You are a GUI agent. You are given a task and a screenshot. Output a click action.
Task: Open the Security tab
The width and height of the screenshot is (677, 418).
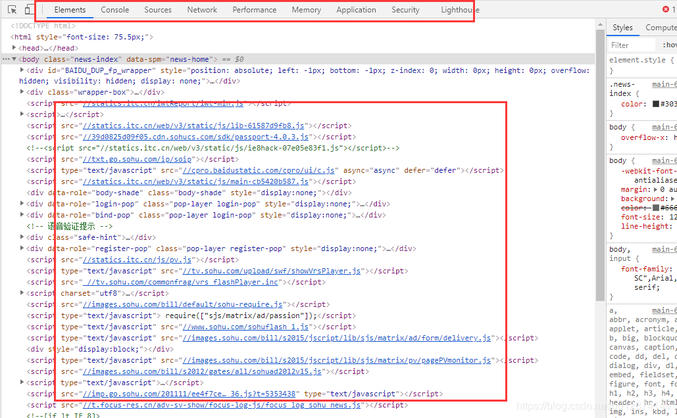click(x=405, y=9)
